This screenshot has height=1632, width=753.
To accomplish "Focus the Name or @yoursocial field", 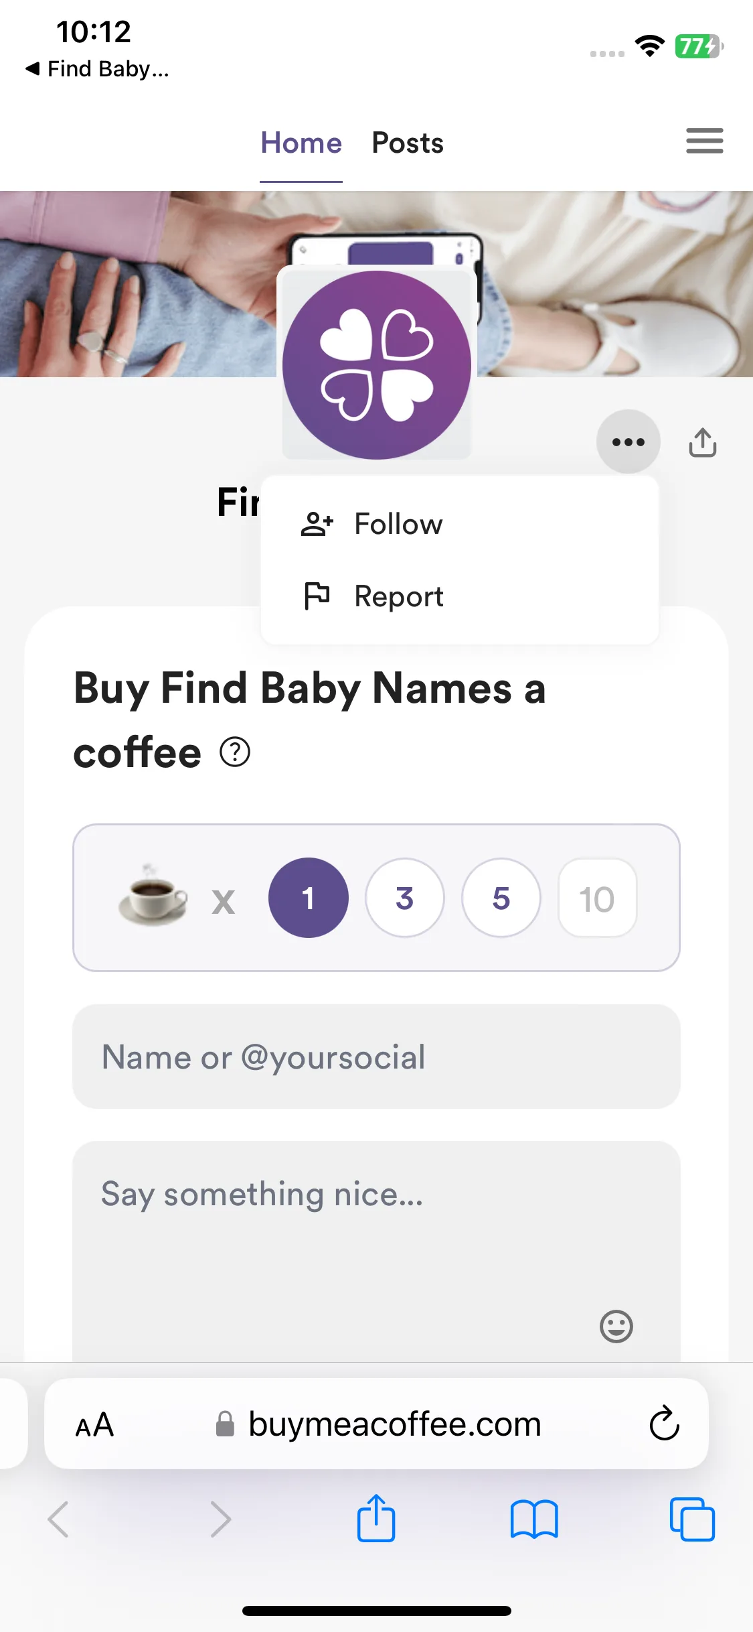I will (x=376, y=1057).
